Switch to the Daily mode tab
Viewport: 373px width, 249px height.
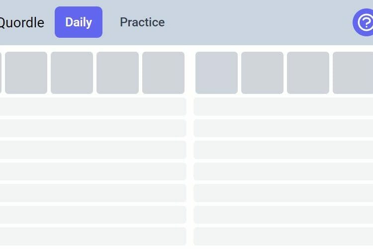[79, 22]
